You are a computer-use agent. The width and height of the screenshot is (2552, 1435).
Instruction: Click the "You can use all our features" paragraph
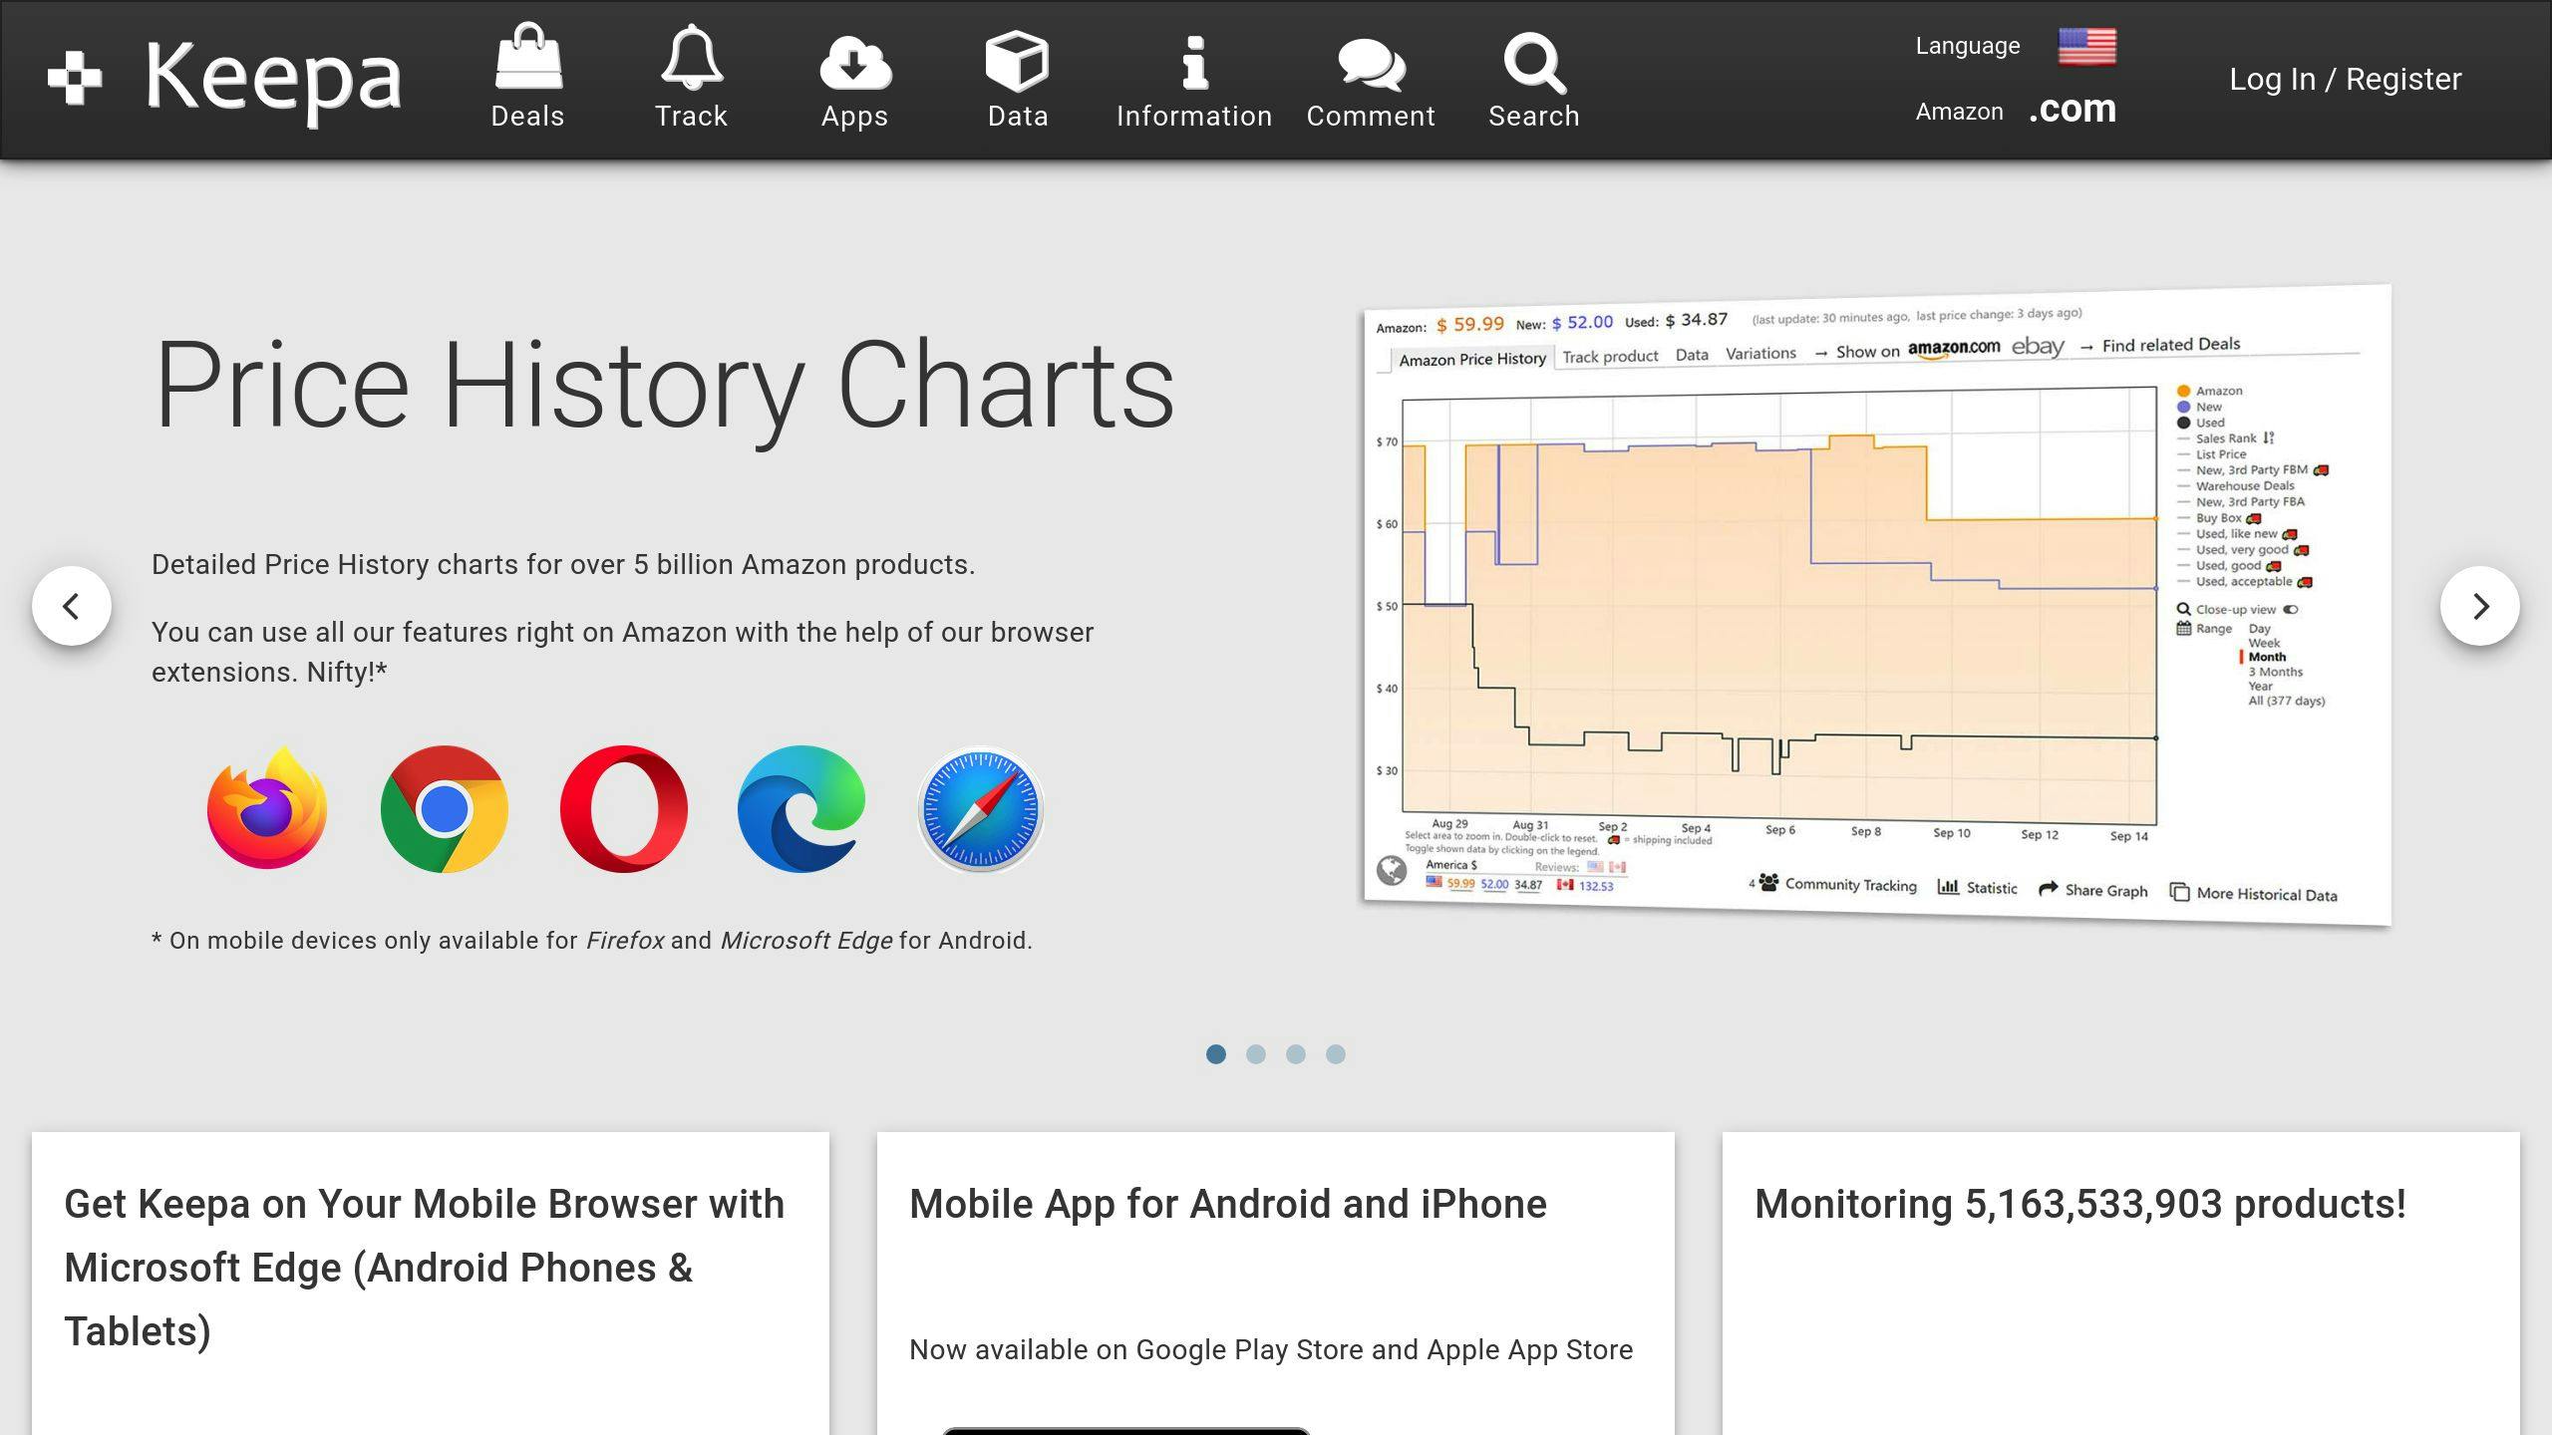pyautogui.click(x=623, y=652)
